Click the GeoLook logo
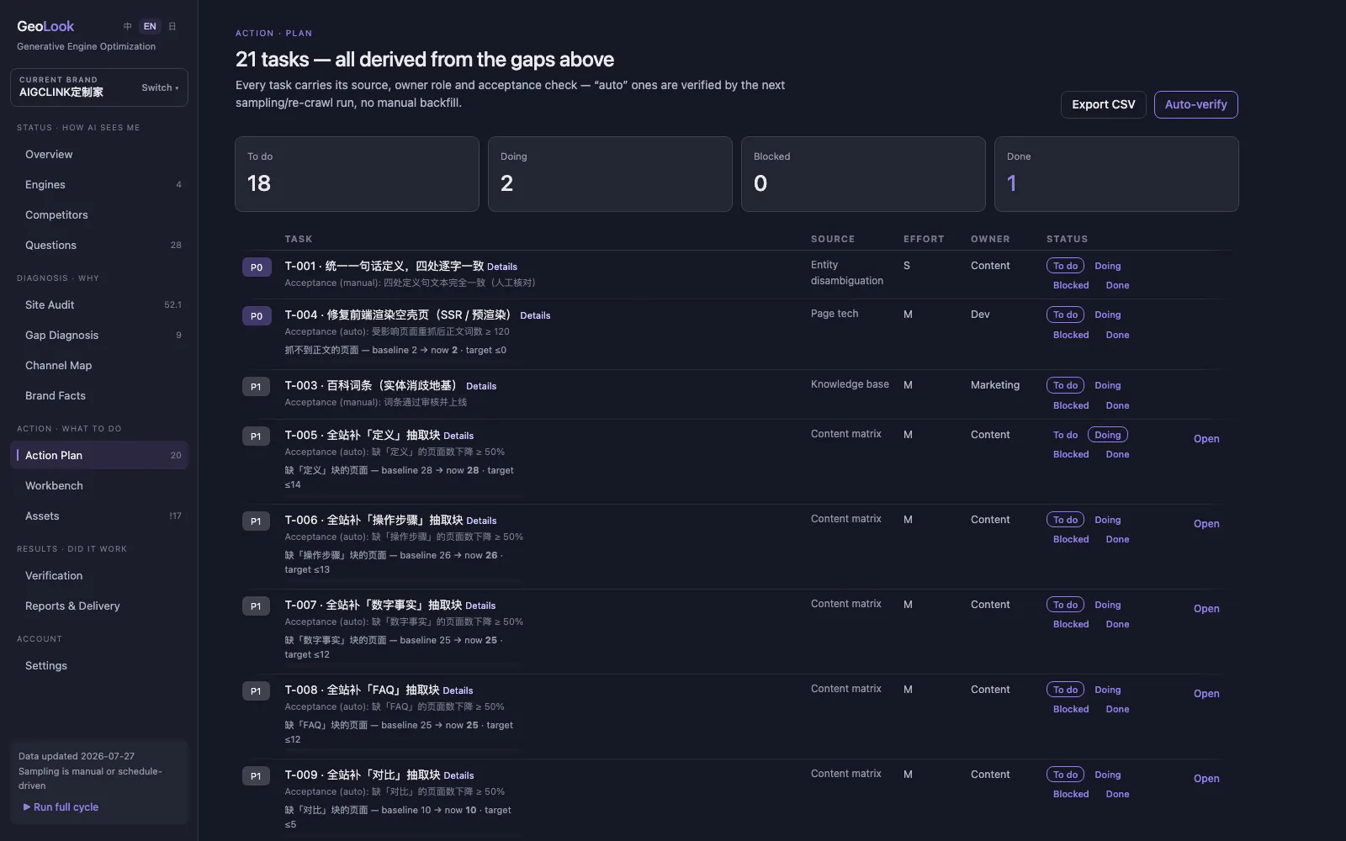The image size is (1346, 841). tap(45, 26)
